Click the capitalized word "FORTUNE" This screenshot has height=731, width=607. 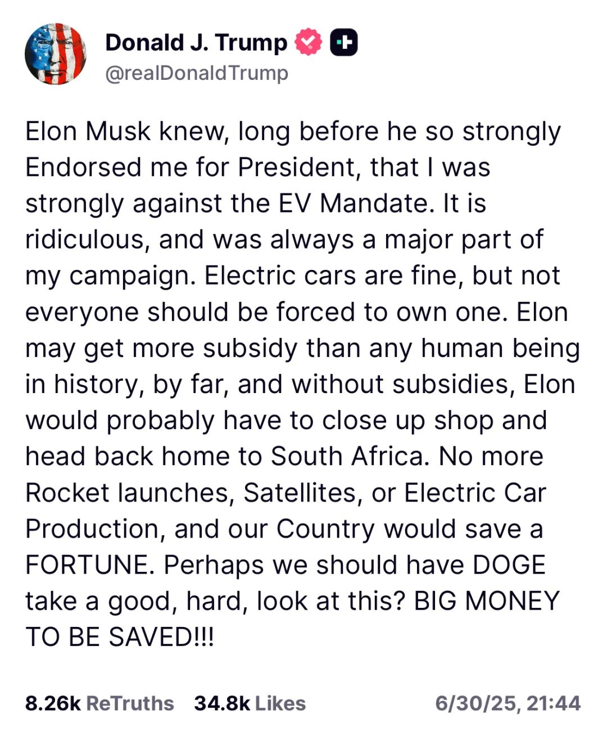[90, 565]
